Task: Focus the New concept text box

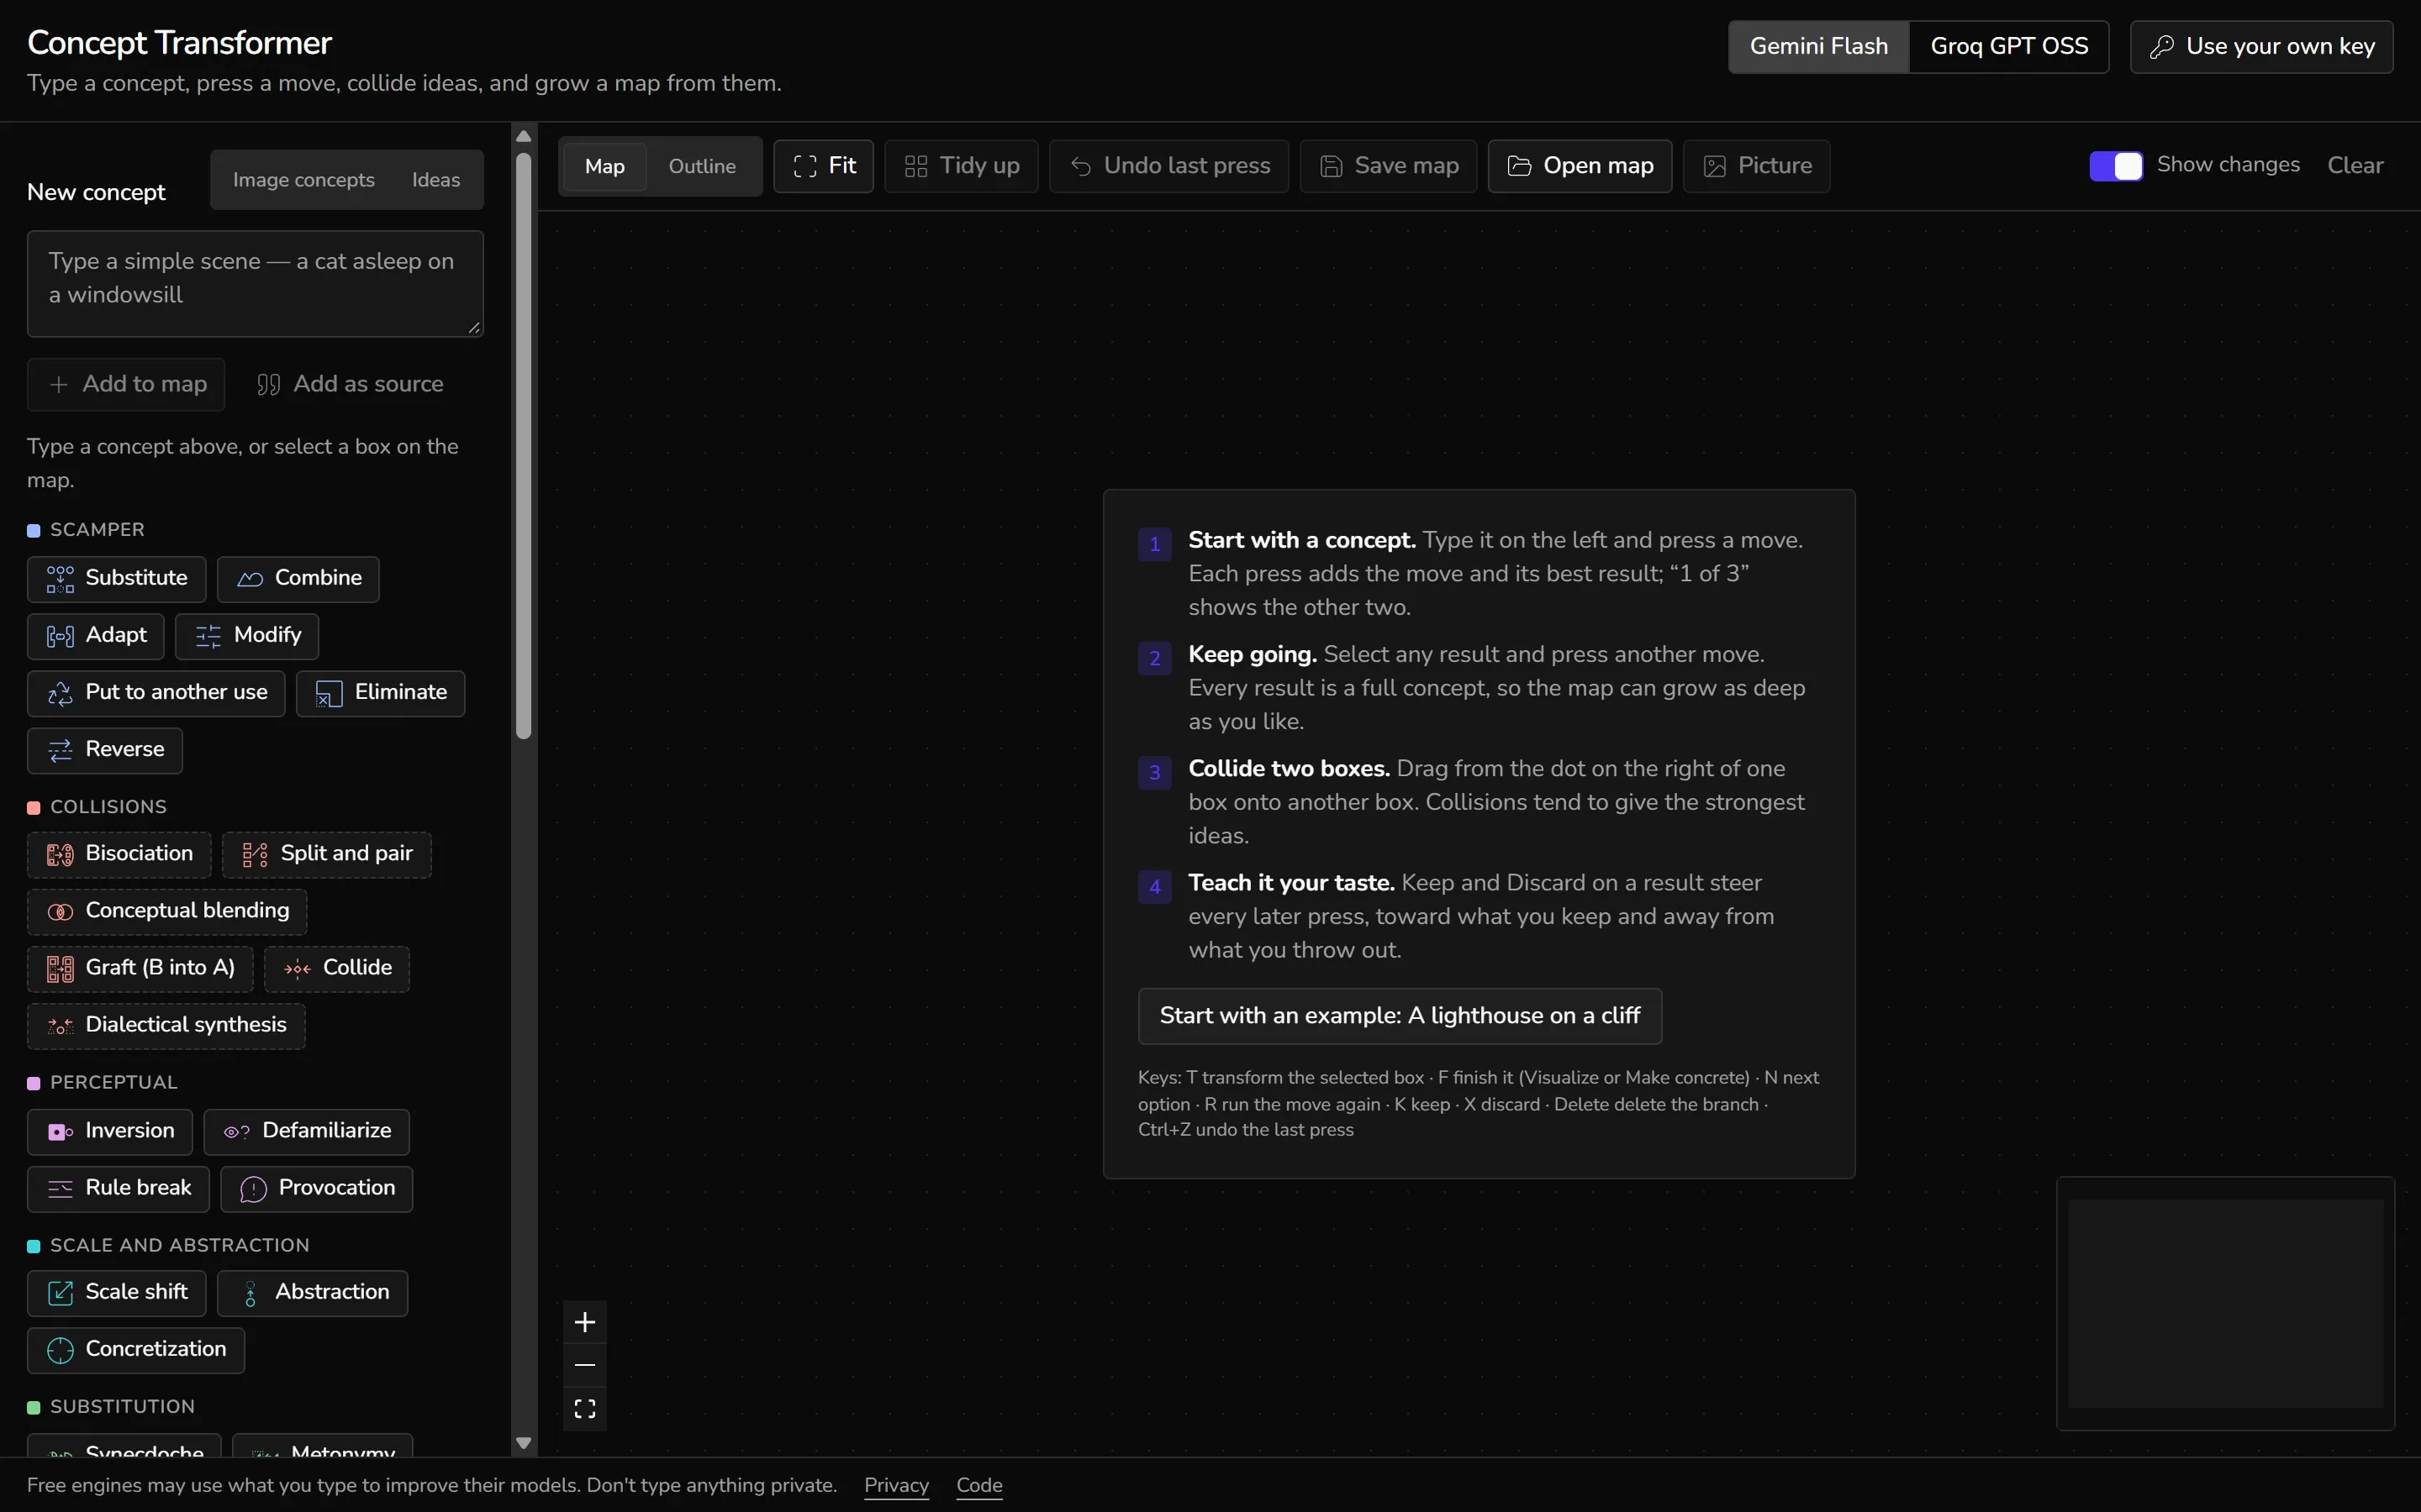Action: 255,284
